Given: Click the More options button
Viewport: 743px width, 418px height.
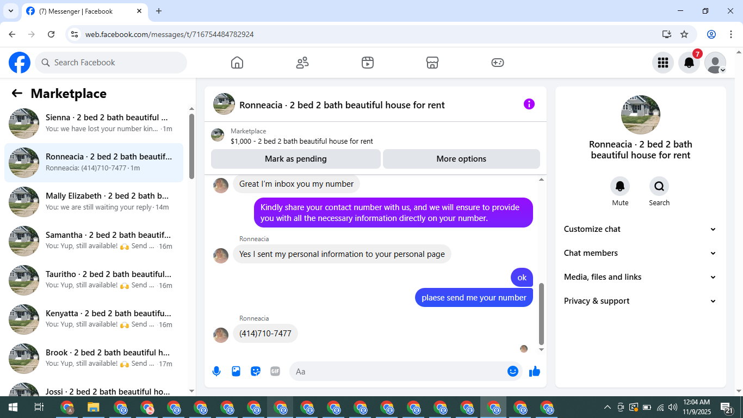Looking at the screenshot, I should (x=461, y=159).
